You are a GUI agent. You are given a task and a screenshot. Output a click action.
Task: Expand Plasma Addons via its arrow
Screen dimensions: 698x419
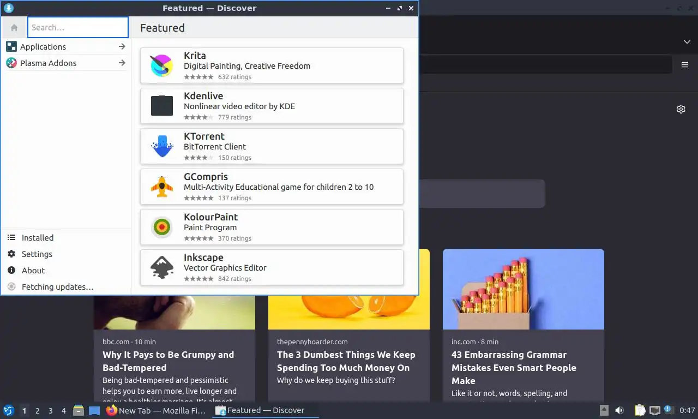[x=122, y=63]
